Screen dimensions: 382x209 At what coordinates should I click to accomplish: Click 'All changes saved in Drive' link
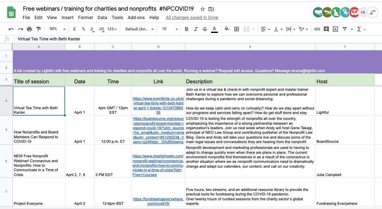pos(192,17)
